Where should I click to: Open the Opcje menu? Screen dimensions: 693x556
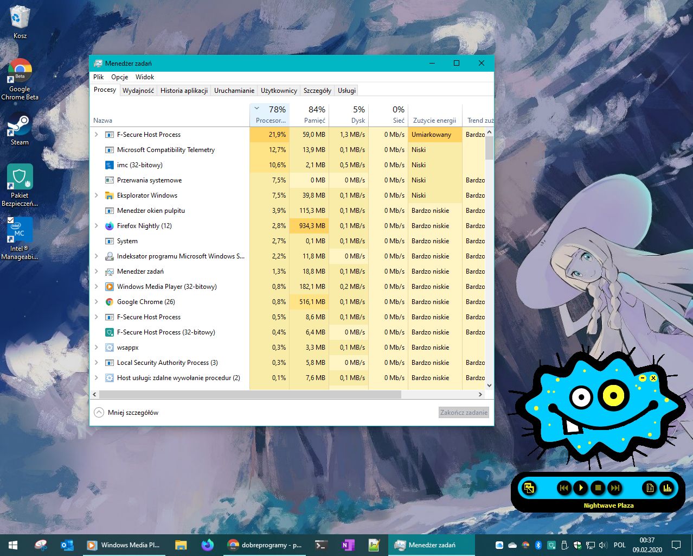pyautogui.click(x=120, y=77)
